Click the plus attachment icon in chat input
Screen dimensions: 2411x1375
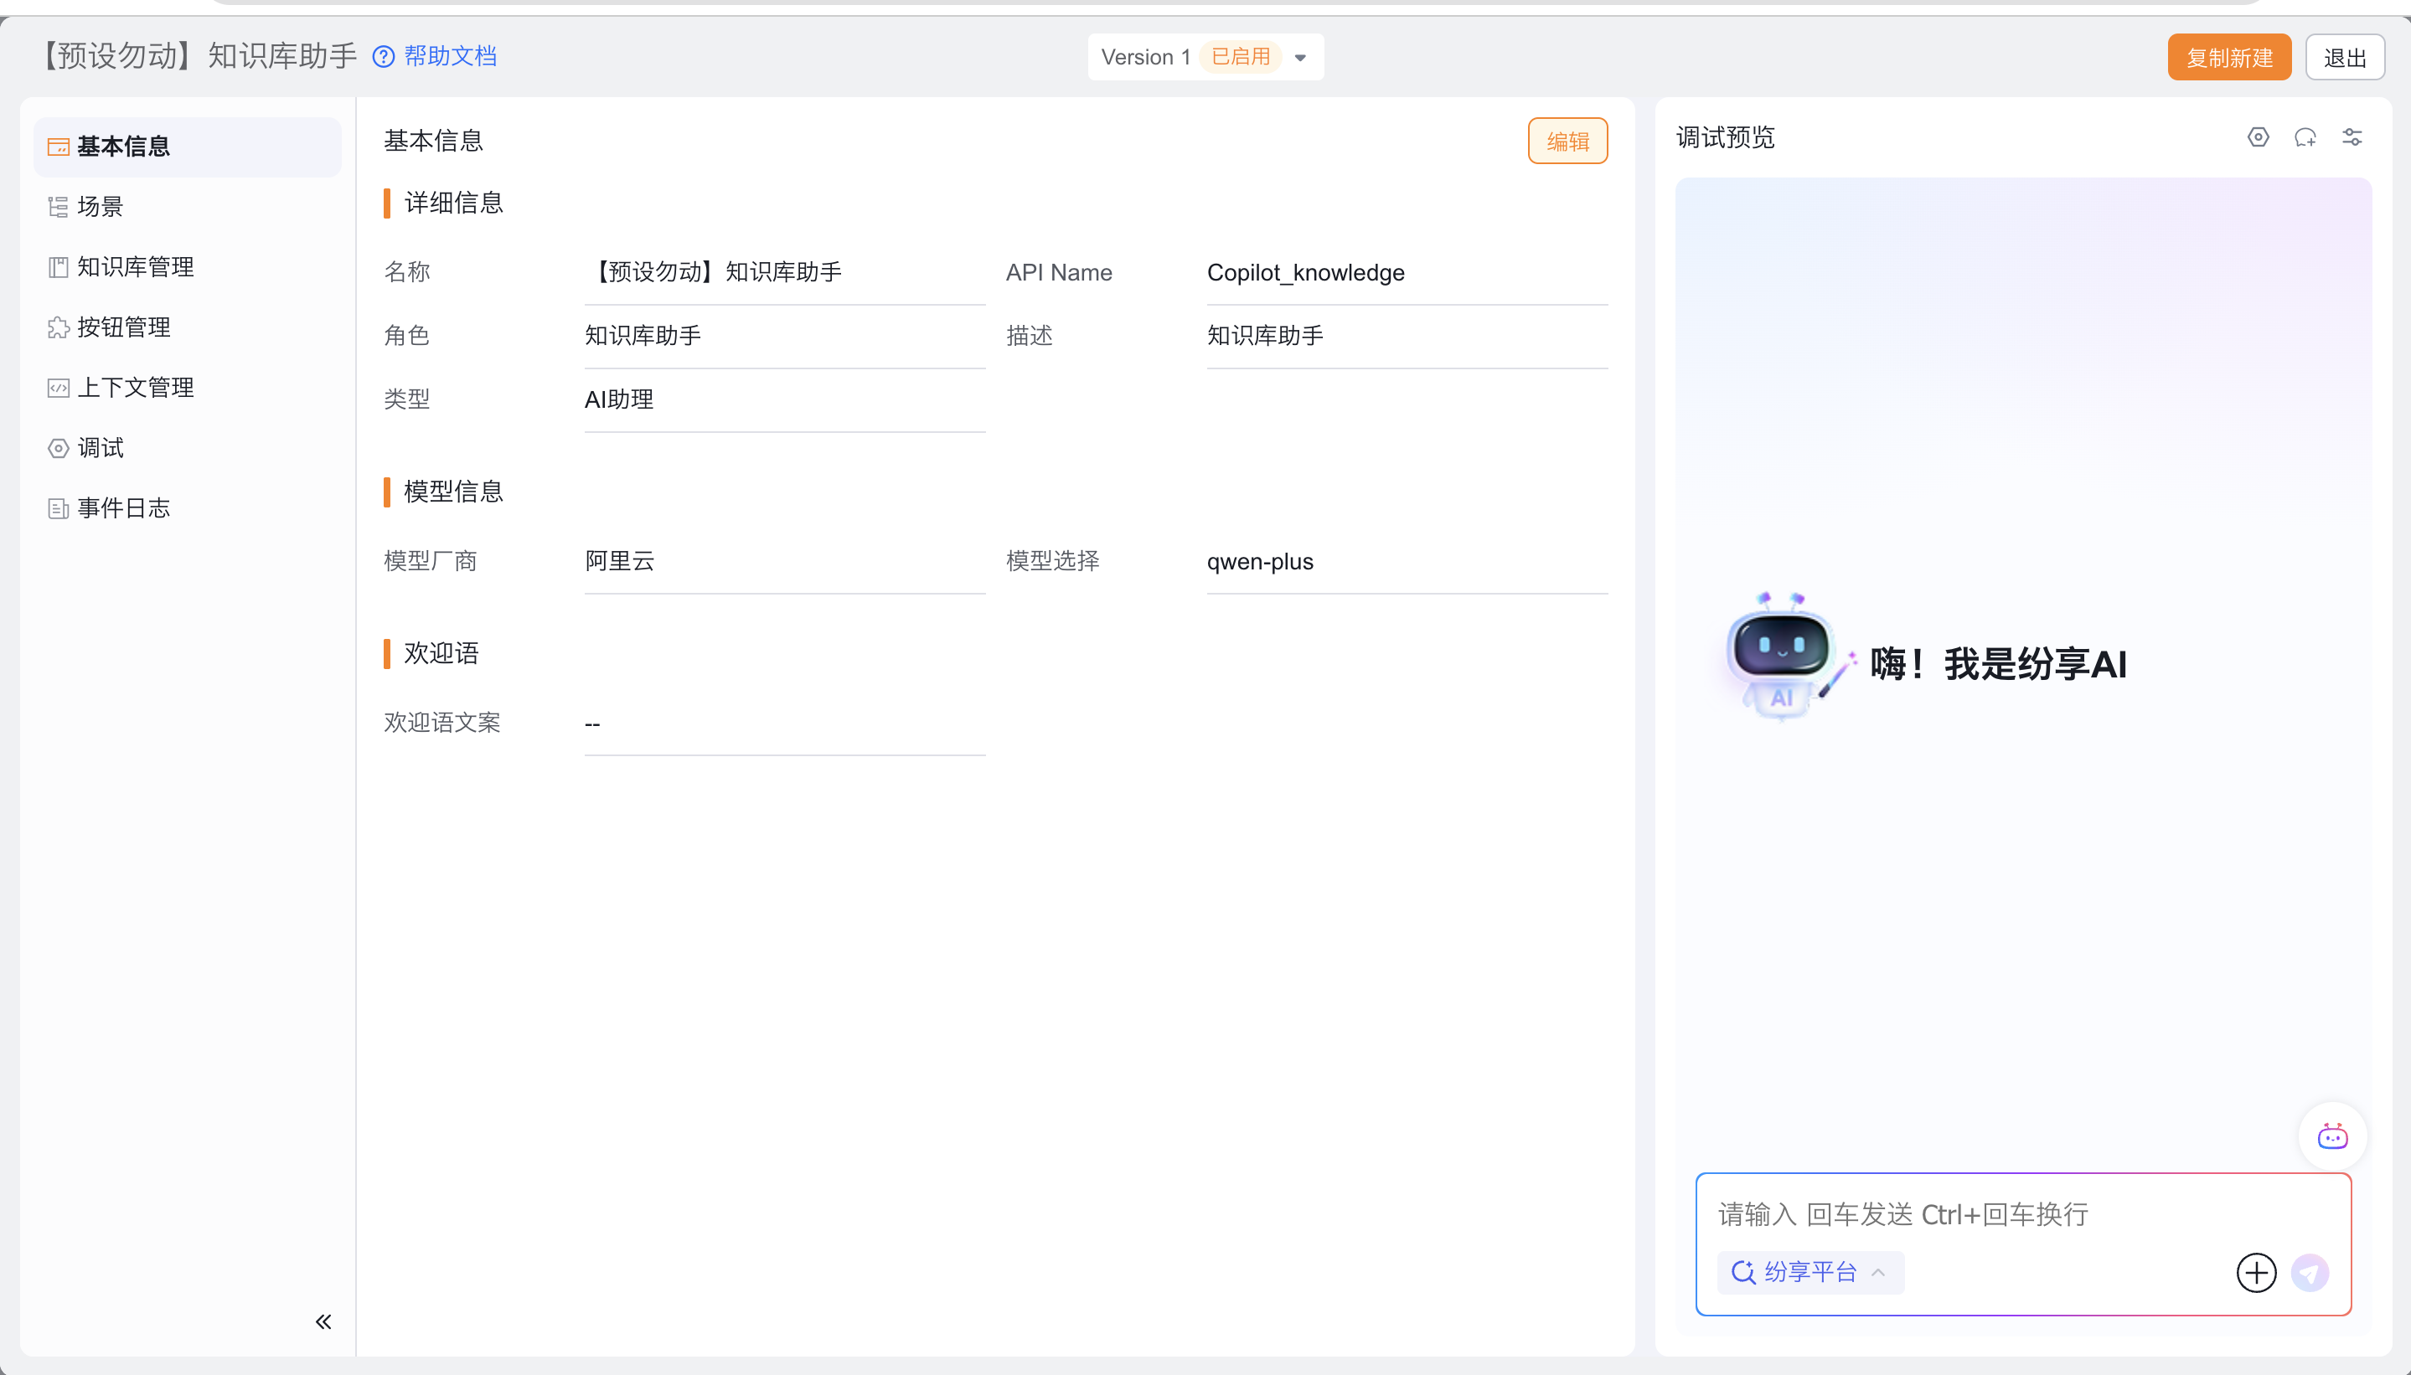tap(2256, 1273)
